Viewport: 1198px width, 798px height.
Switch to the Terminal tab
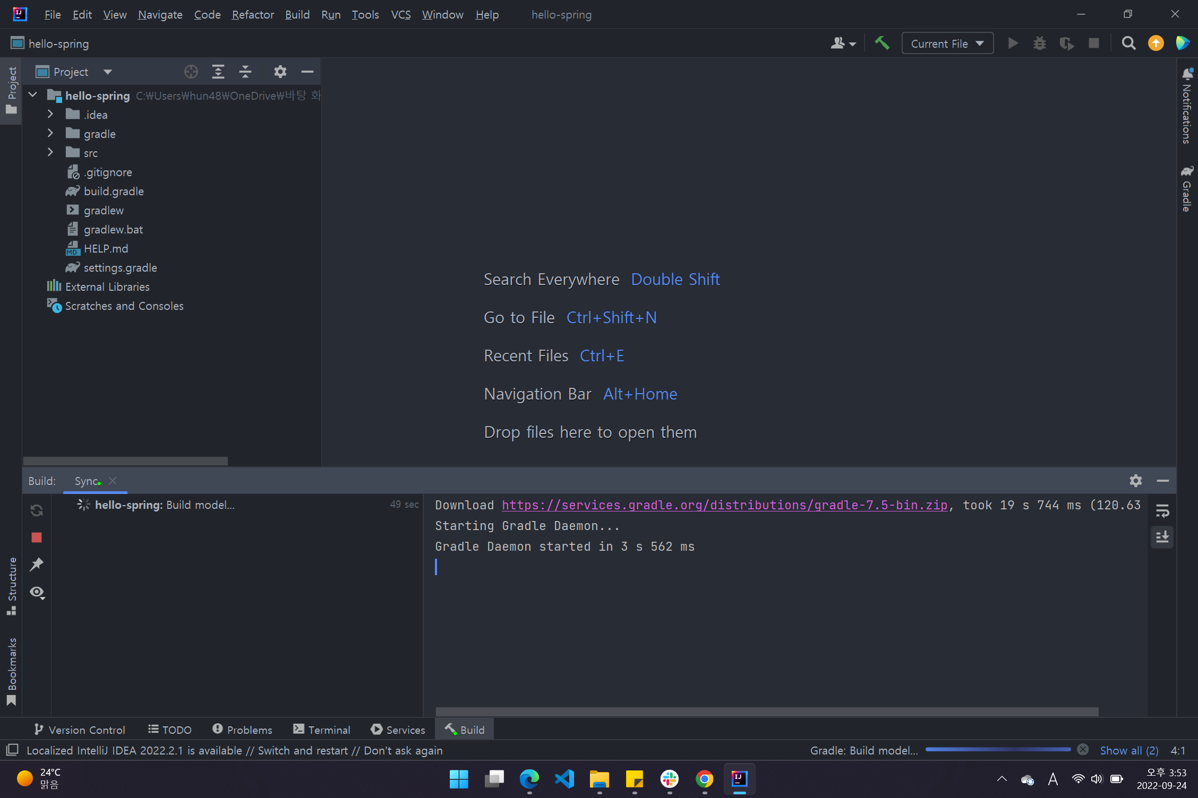pyautogui.click(x=322, y=730)
